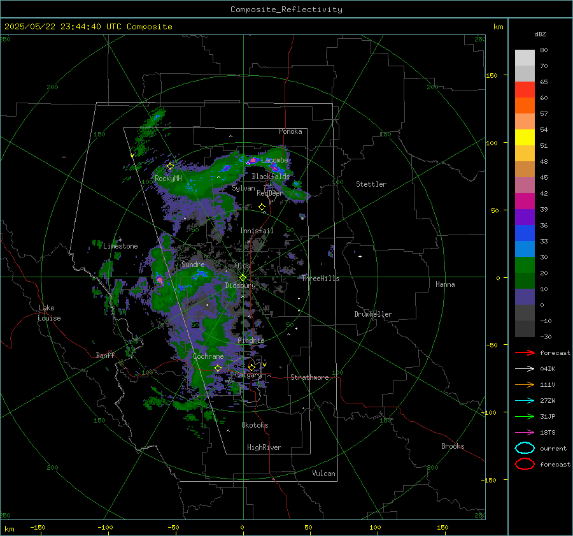Click the Strathmore map label
This screenshot has height=536, width=573.
[x=309, y=377]
